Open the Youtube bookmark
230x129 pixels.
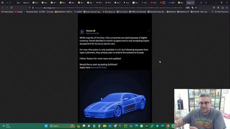tap(19, 12)
